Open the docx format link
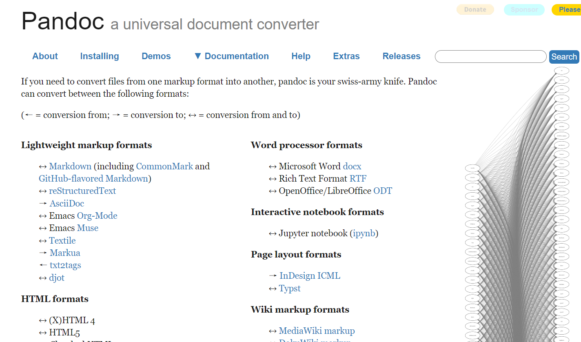 (352, 167)
